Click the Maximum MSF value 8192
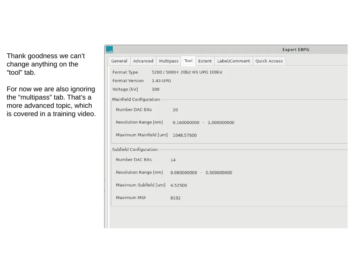The image size is (354, 266). click(175, 198)
